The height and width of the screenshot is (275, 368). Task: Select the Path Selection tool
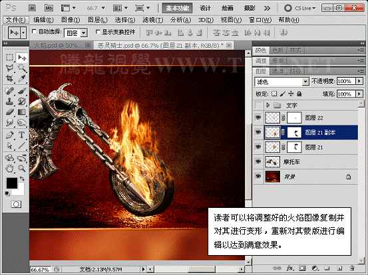(9, 145)
